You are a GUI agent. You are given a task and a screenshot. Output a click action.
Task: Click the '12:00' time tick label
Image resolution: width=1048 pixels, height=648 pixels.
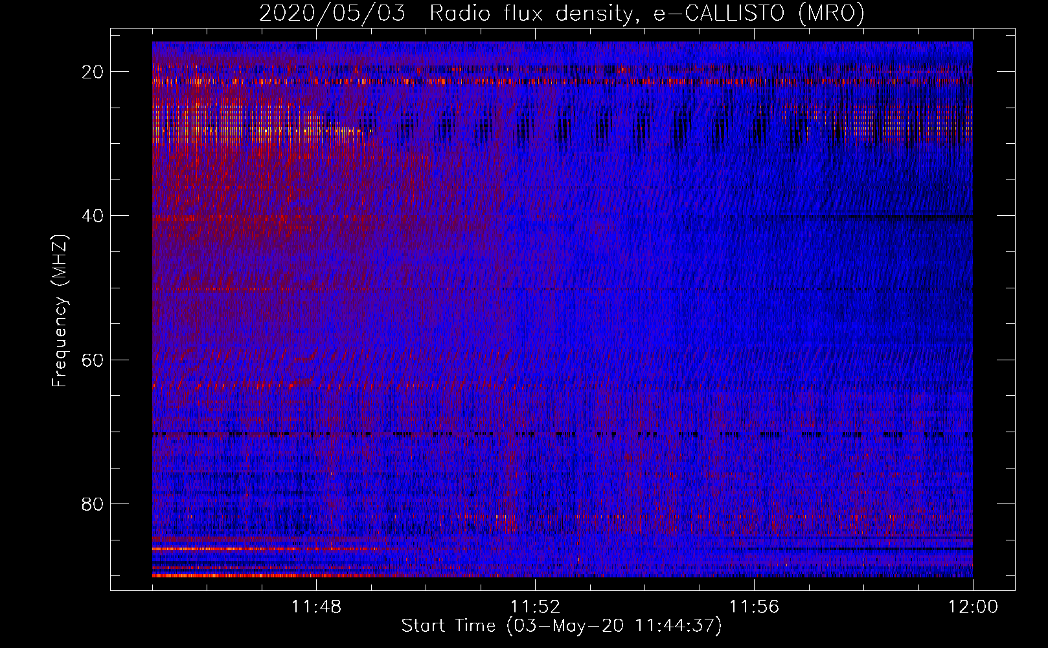pos(973,607)
